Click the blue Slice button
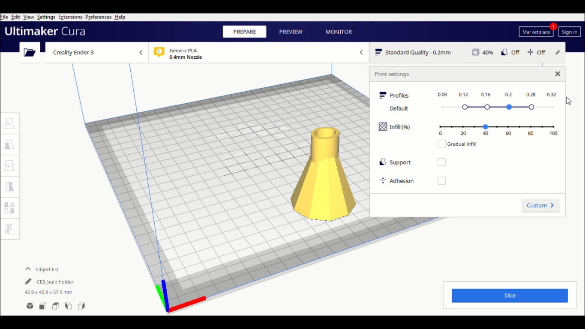This screenshot has height=329, width=585. pyautogui.click(x=510, y=296)
